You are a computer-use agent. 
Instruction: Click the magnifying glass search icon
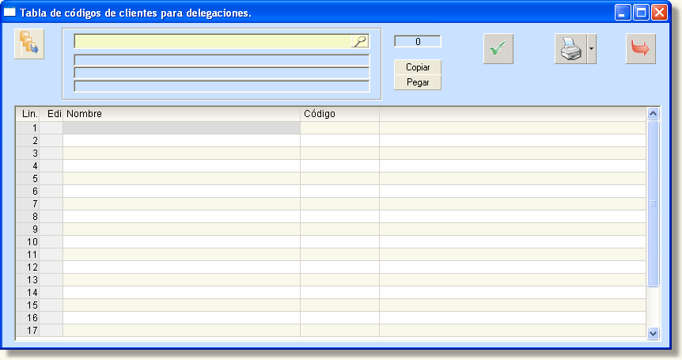coord(360,42)
